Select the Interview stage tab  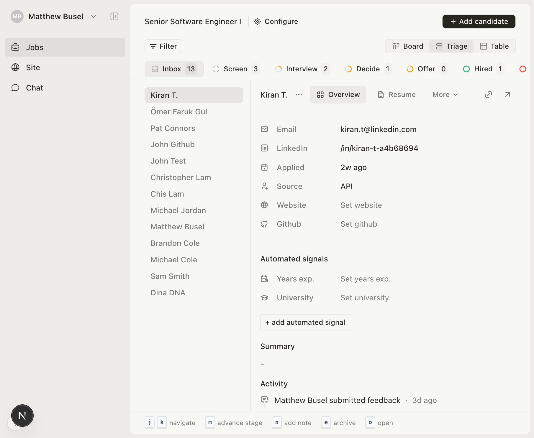pos(302,69)
